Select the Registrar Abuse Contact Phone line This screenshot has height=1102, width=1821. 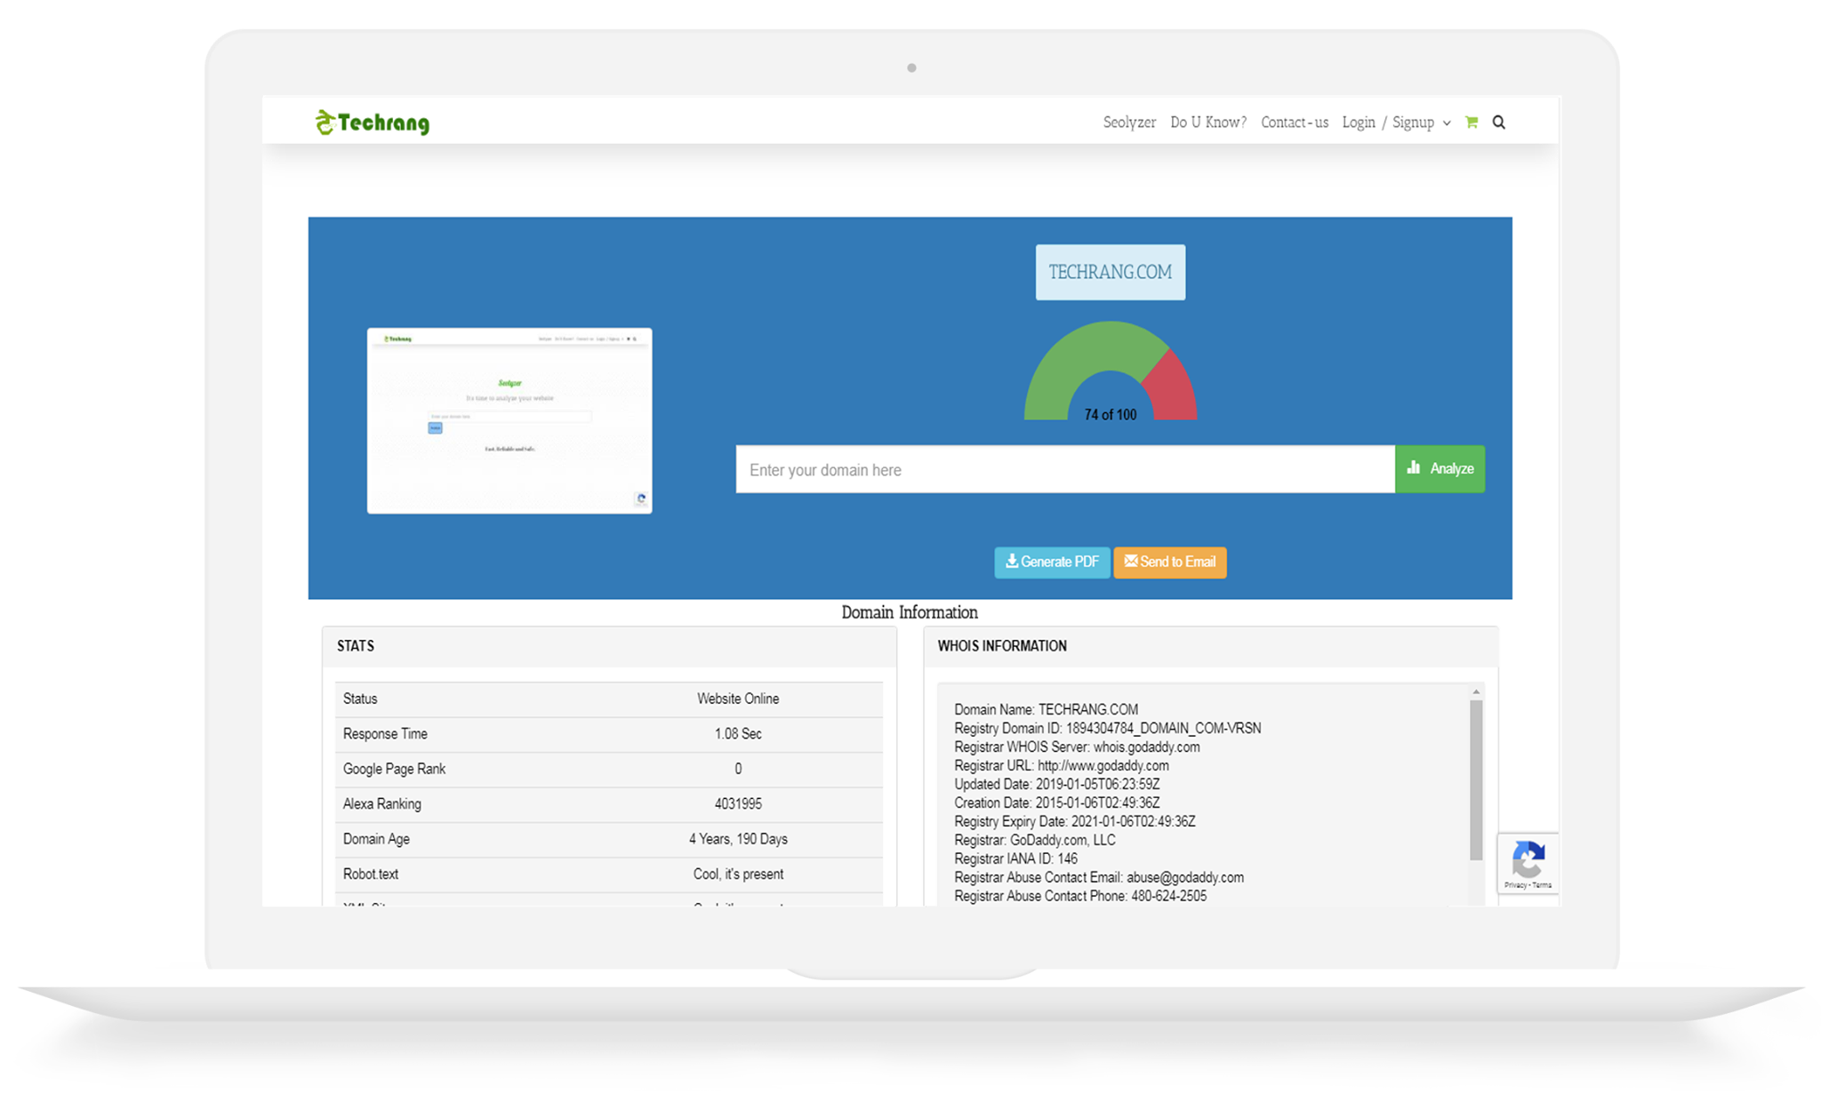[1080, 896]
